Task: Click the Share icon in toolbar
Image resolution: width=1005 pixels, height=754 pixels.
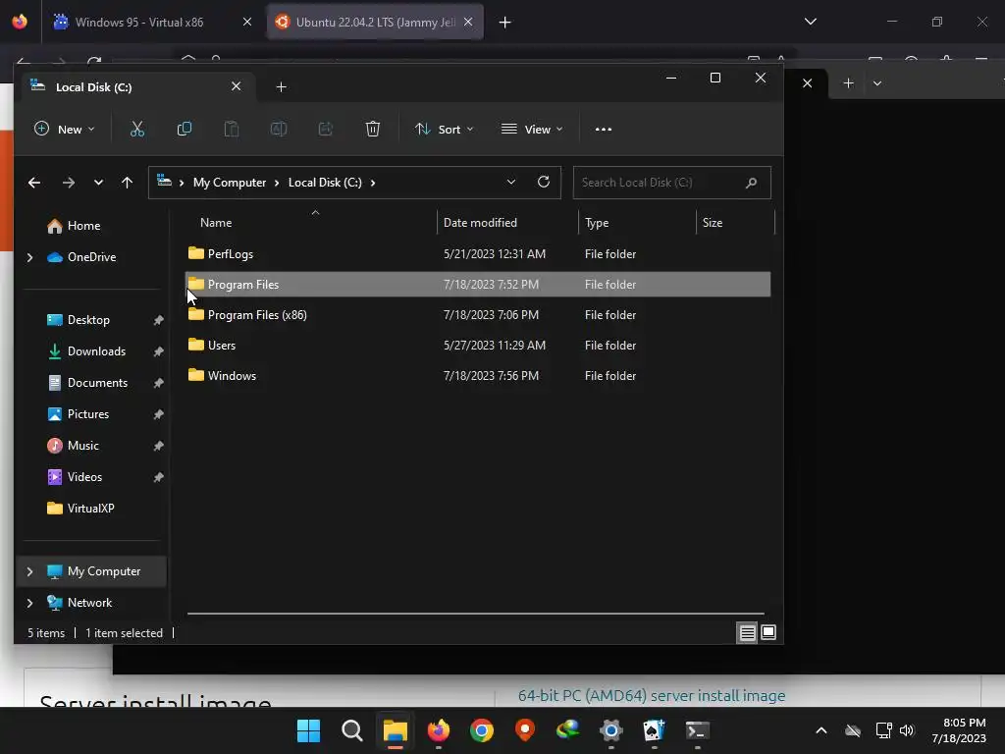Action: 326,129
